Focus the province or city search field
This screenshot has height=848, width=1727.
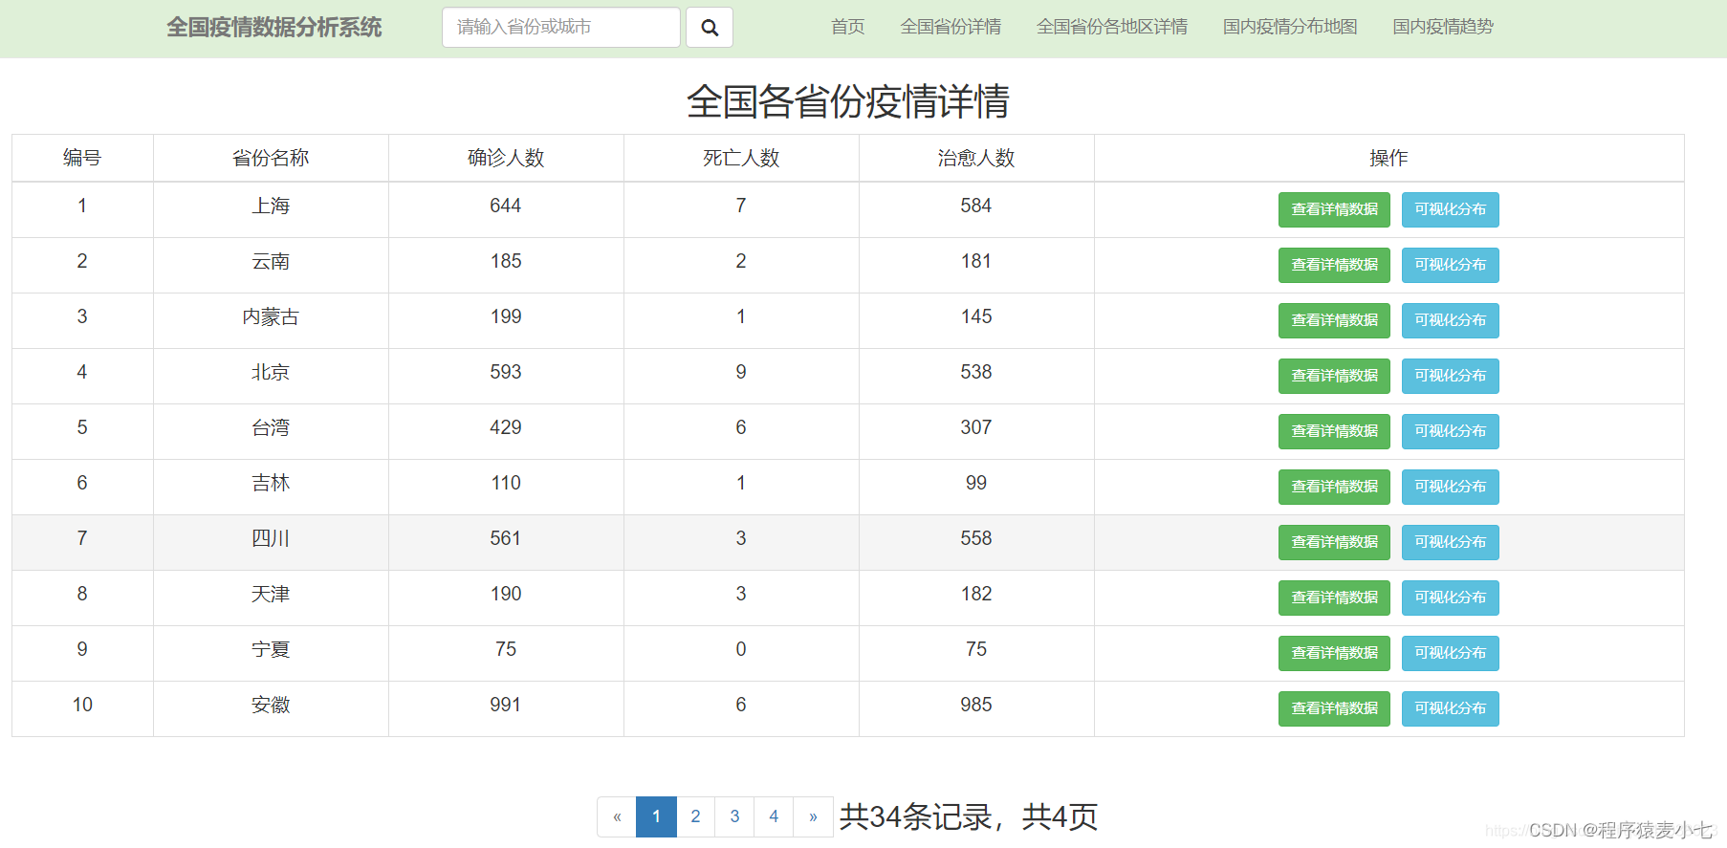click(x=561, y=28)
